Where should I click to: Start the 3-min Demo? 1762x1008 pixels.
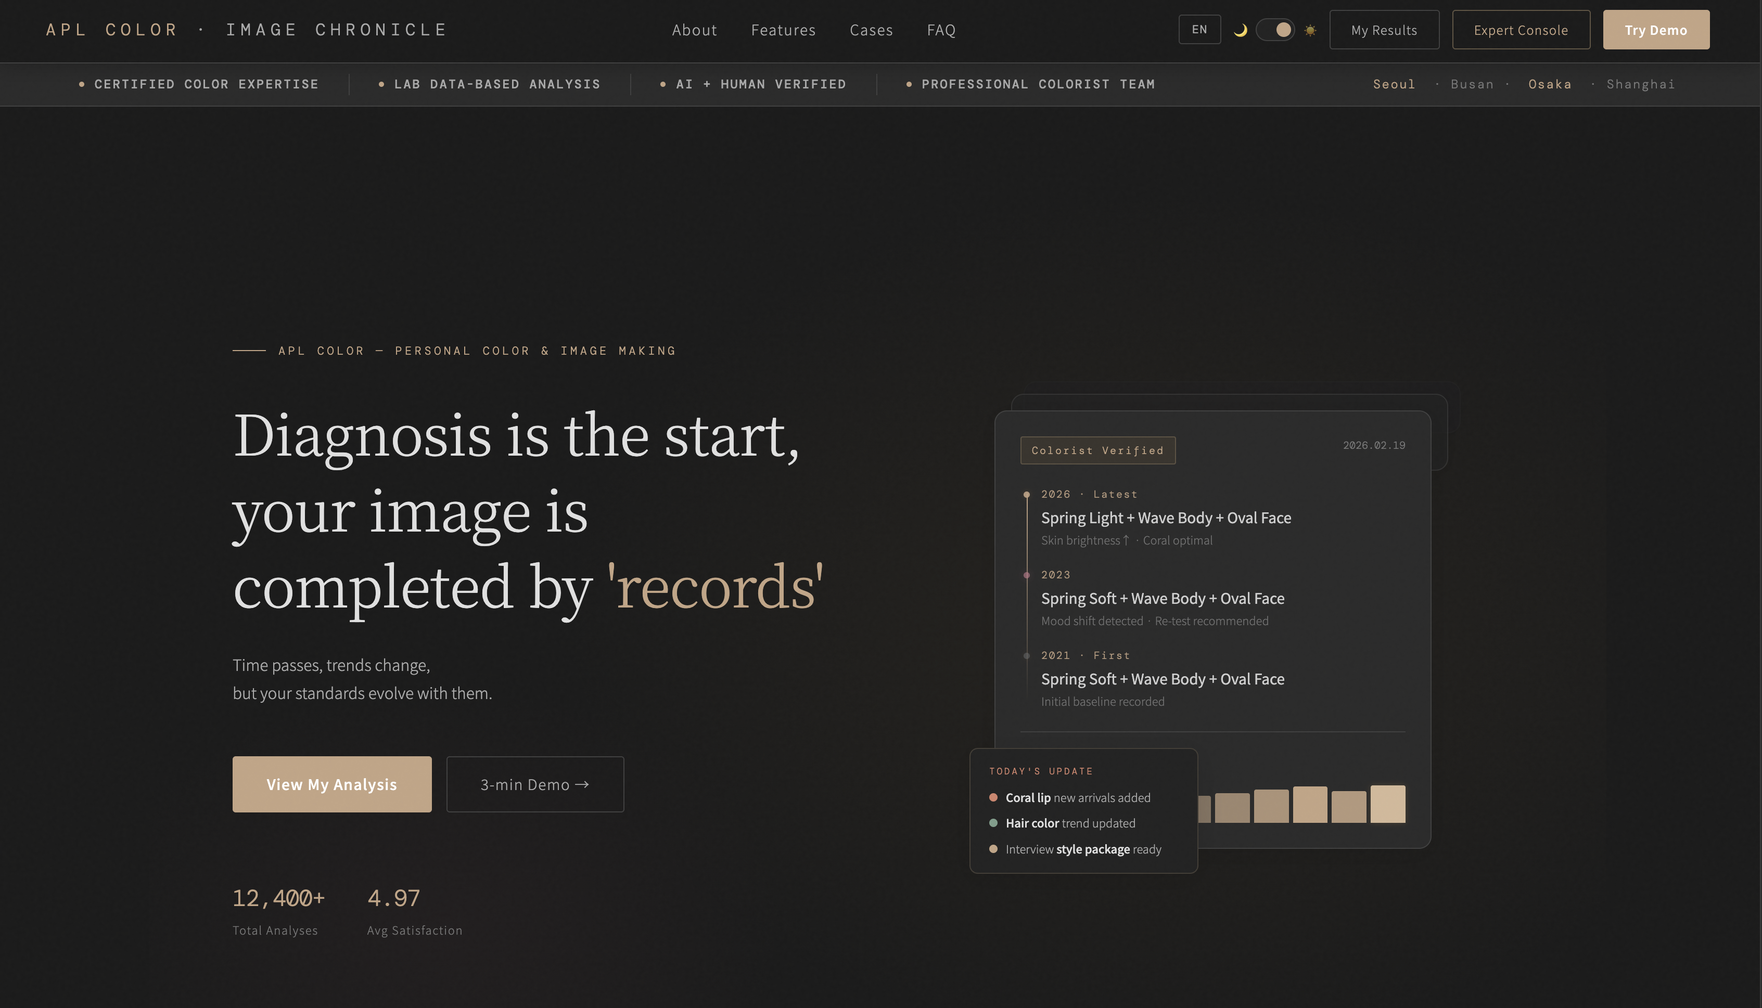535,784
